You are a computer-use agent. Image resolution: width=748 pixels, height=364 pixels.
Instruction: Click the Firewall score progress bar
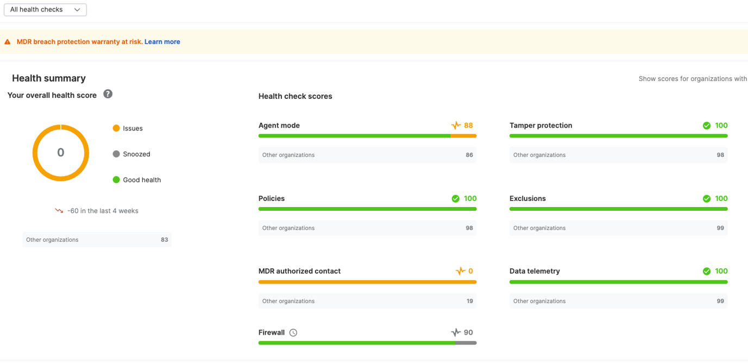367,343
